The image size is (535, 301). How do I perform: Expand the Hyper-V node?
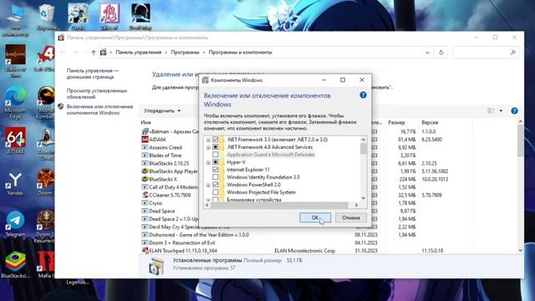208,162
